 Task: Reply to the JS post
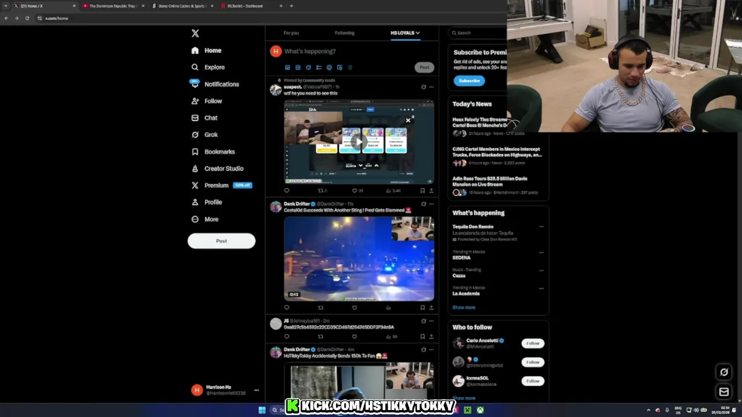(x=286, y=336)
